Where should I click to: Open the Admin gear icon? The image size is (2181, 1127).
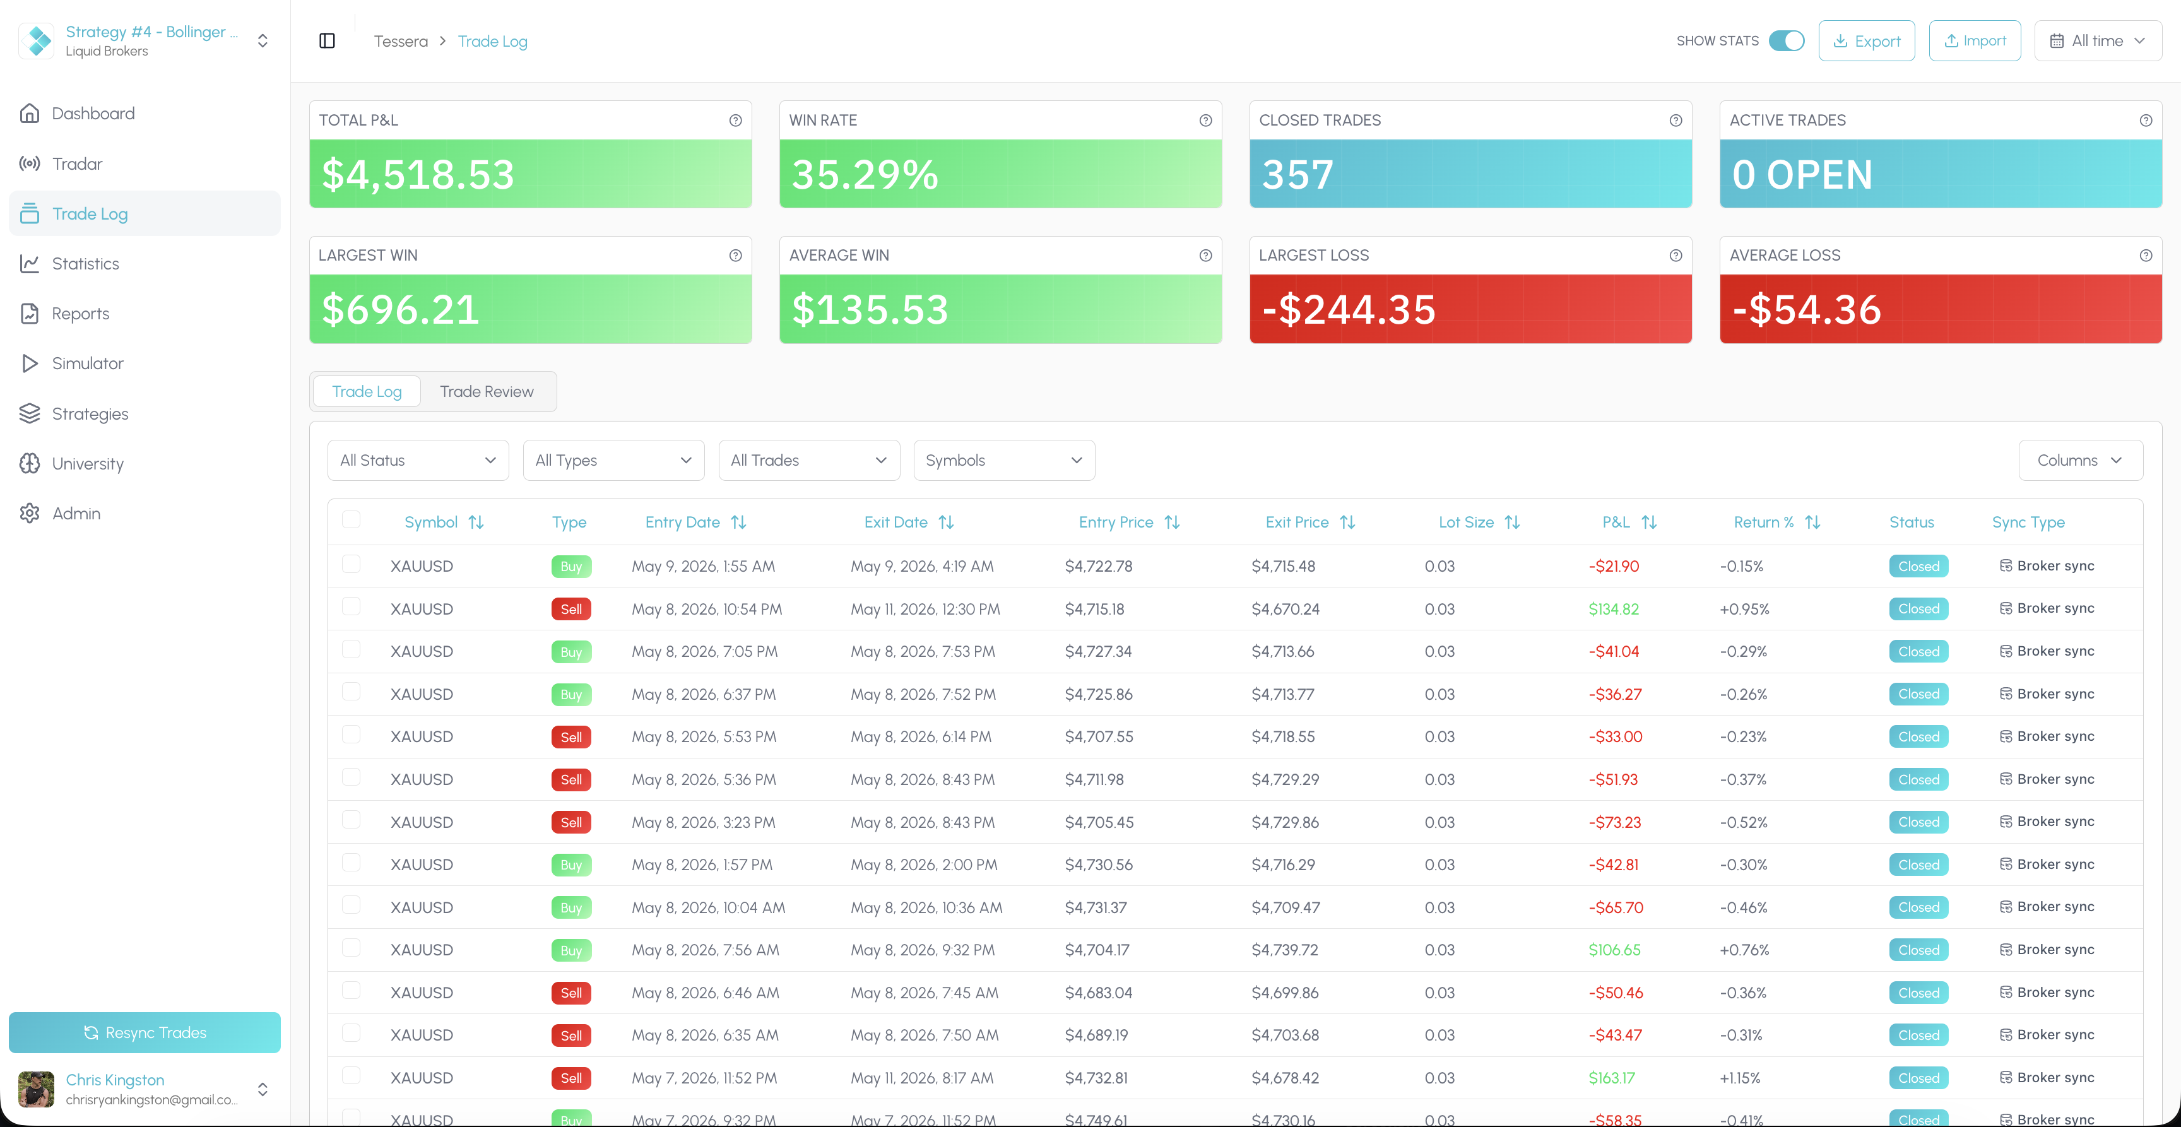click(30, 513)
